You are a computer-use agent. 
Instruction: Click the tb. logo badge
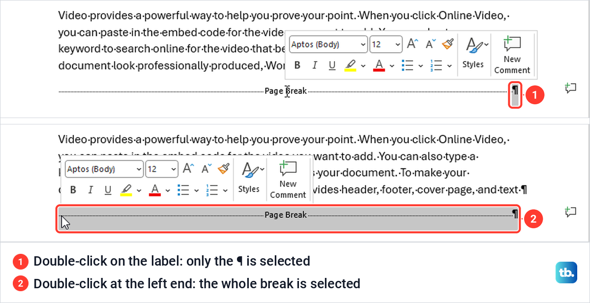(566, 273)
